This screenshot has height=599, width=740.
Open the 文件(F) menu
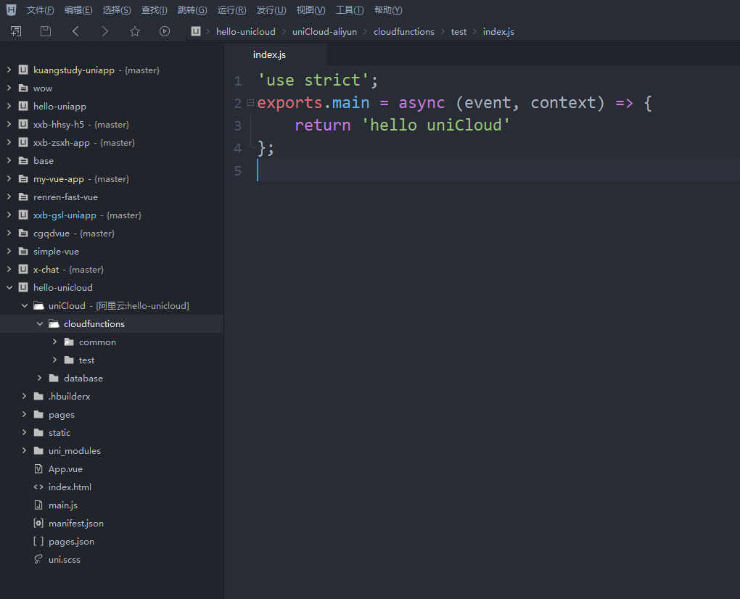40,10
